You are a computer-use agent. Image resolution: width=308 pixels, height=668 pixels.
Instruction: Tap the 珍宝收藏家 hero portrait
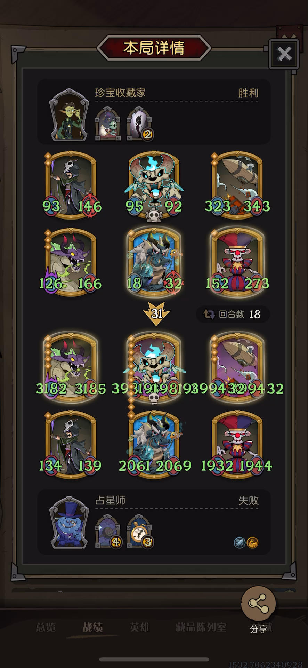click(69, 115)
